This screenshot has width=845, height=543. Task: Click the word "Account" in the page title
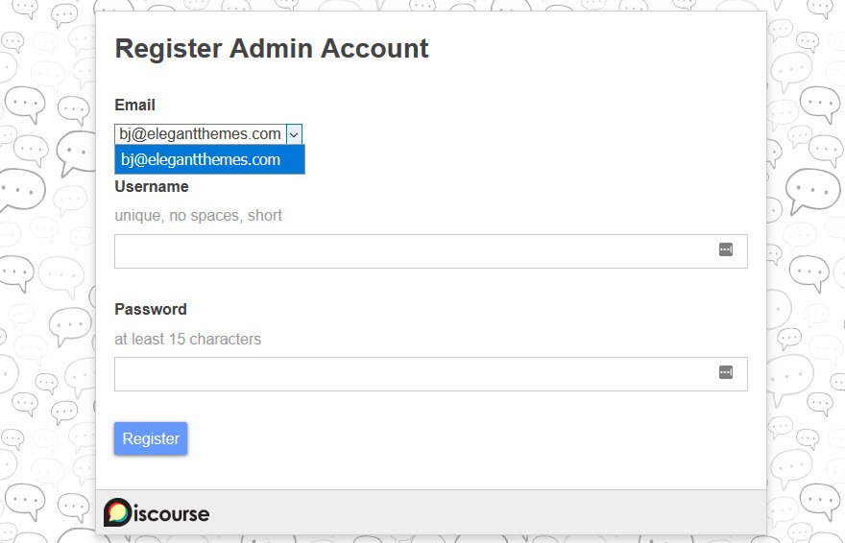(x=374, y=48)
